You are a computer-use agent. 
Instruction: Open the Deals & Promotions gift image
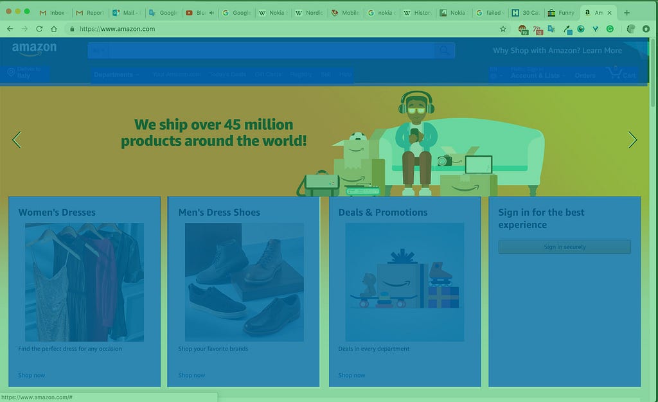[405, 282]
